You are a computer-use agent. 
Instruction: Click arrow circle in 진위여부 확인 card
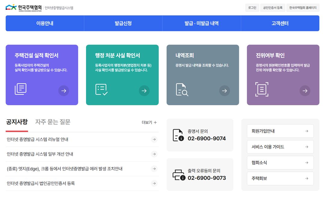(305, 91)
